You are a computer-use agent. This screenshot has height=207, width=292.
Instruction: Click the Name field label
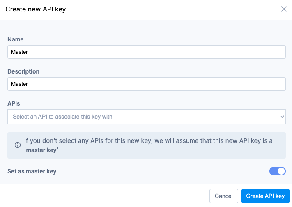coord(16,39)
